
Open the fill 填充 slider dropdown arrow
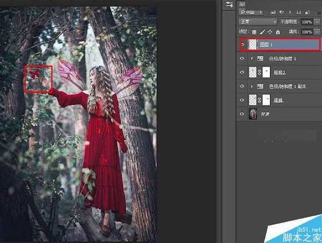pos(318,32)
